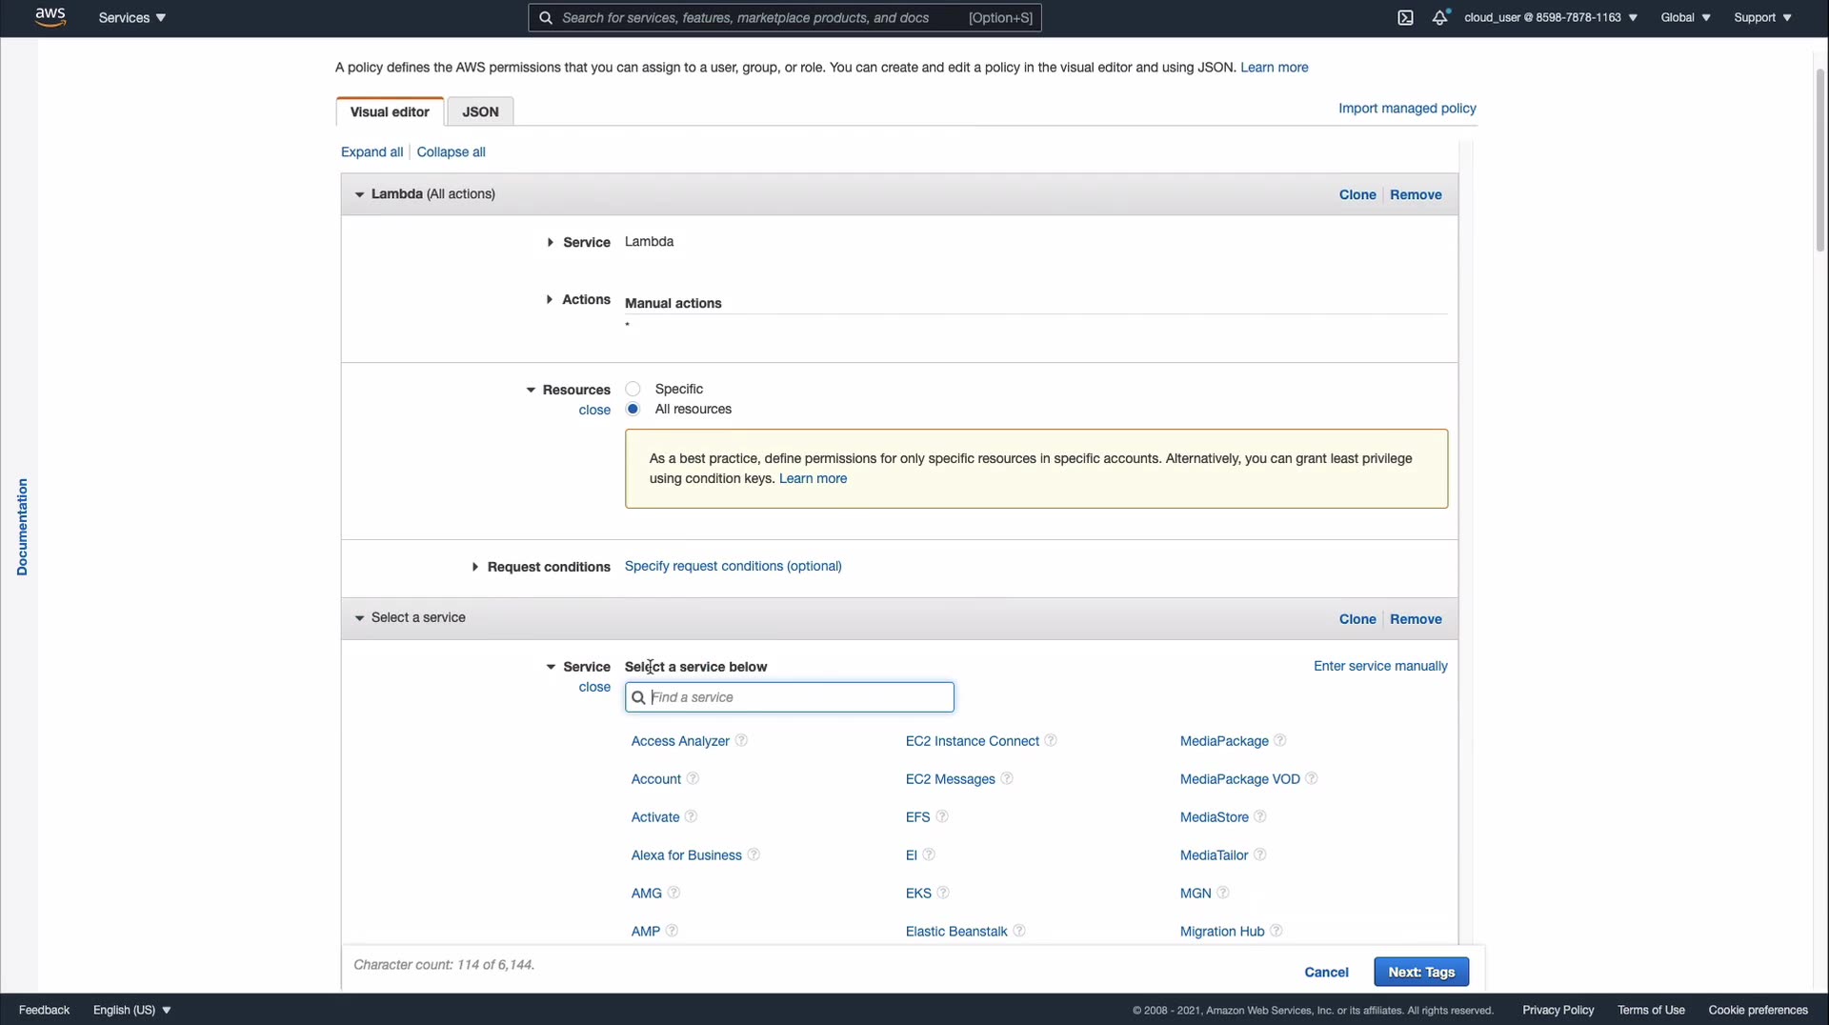Click the AWS logo home icon

click(50, 17)
